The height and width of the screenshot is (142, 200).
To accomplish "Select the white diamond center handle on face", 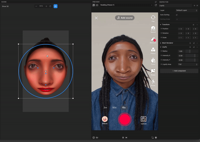I will tap(46, 71).
